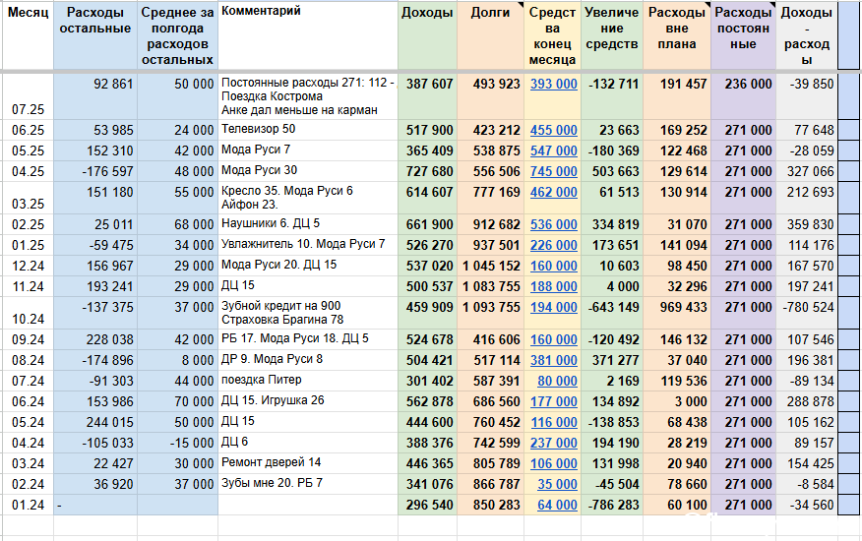Image resolution: width=862 pixels, height=541 pixels.
Task: Follow the 536 000 link
Action: point(554,225)
